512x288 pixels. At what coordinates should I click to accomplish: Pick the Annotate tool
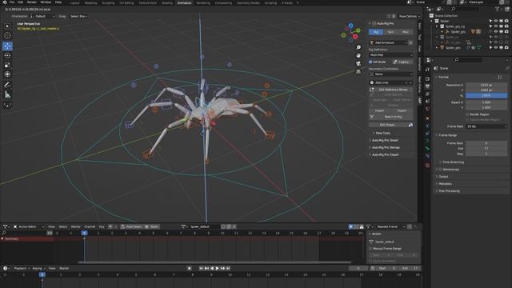coord(7,85)
